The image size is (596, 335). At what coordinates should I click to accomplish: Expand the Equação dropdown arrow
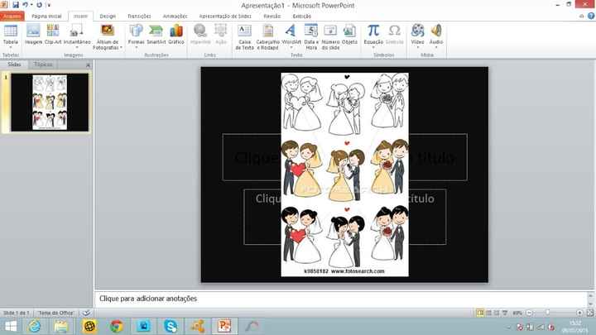tap(373, 47)
